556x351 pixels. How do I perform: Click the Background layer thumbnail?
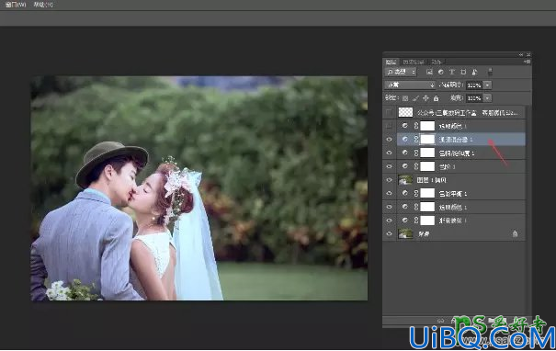click(405, 233)
